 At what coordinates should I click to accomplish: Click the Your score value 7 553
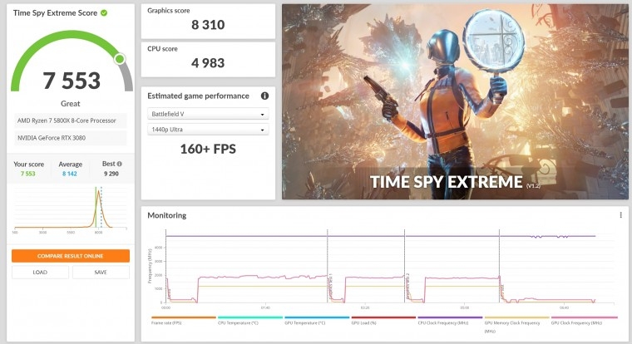[x=27, y=174]
